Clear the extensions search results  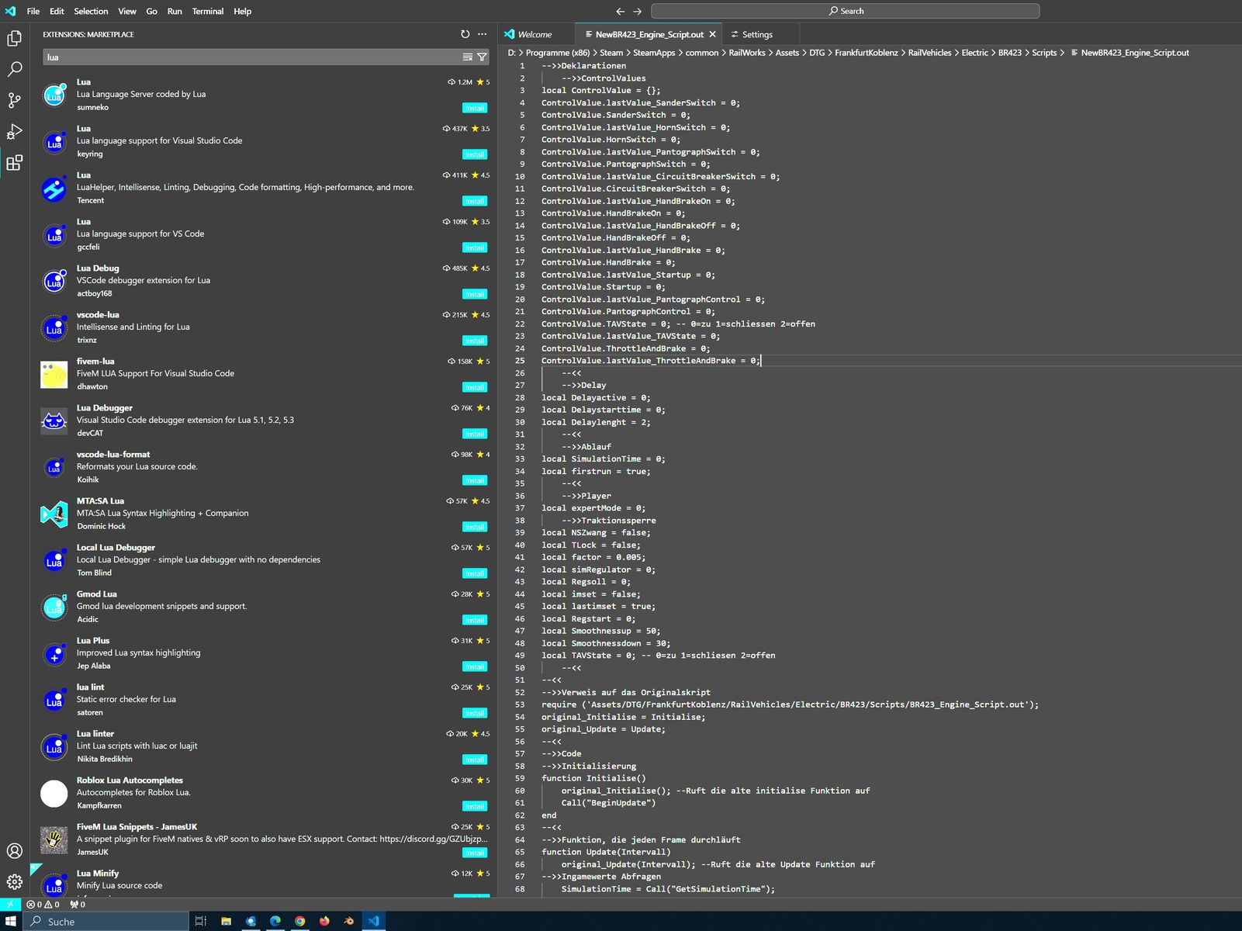(468, 57)
